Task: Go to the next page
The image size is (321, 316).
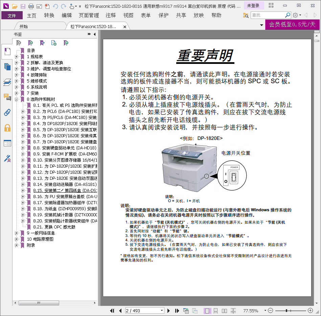Action: (x=168, y=311)
